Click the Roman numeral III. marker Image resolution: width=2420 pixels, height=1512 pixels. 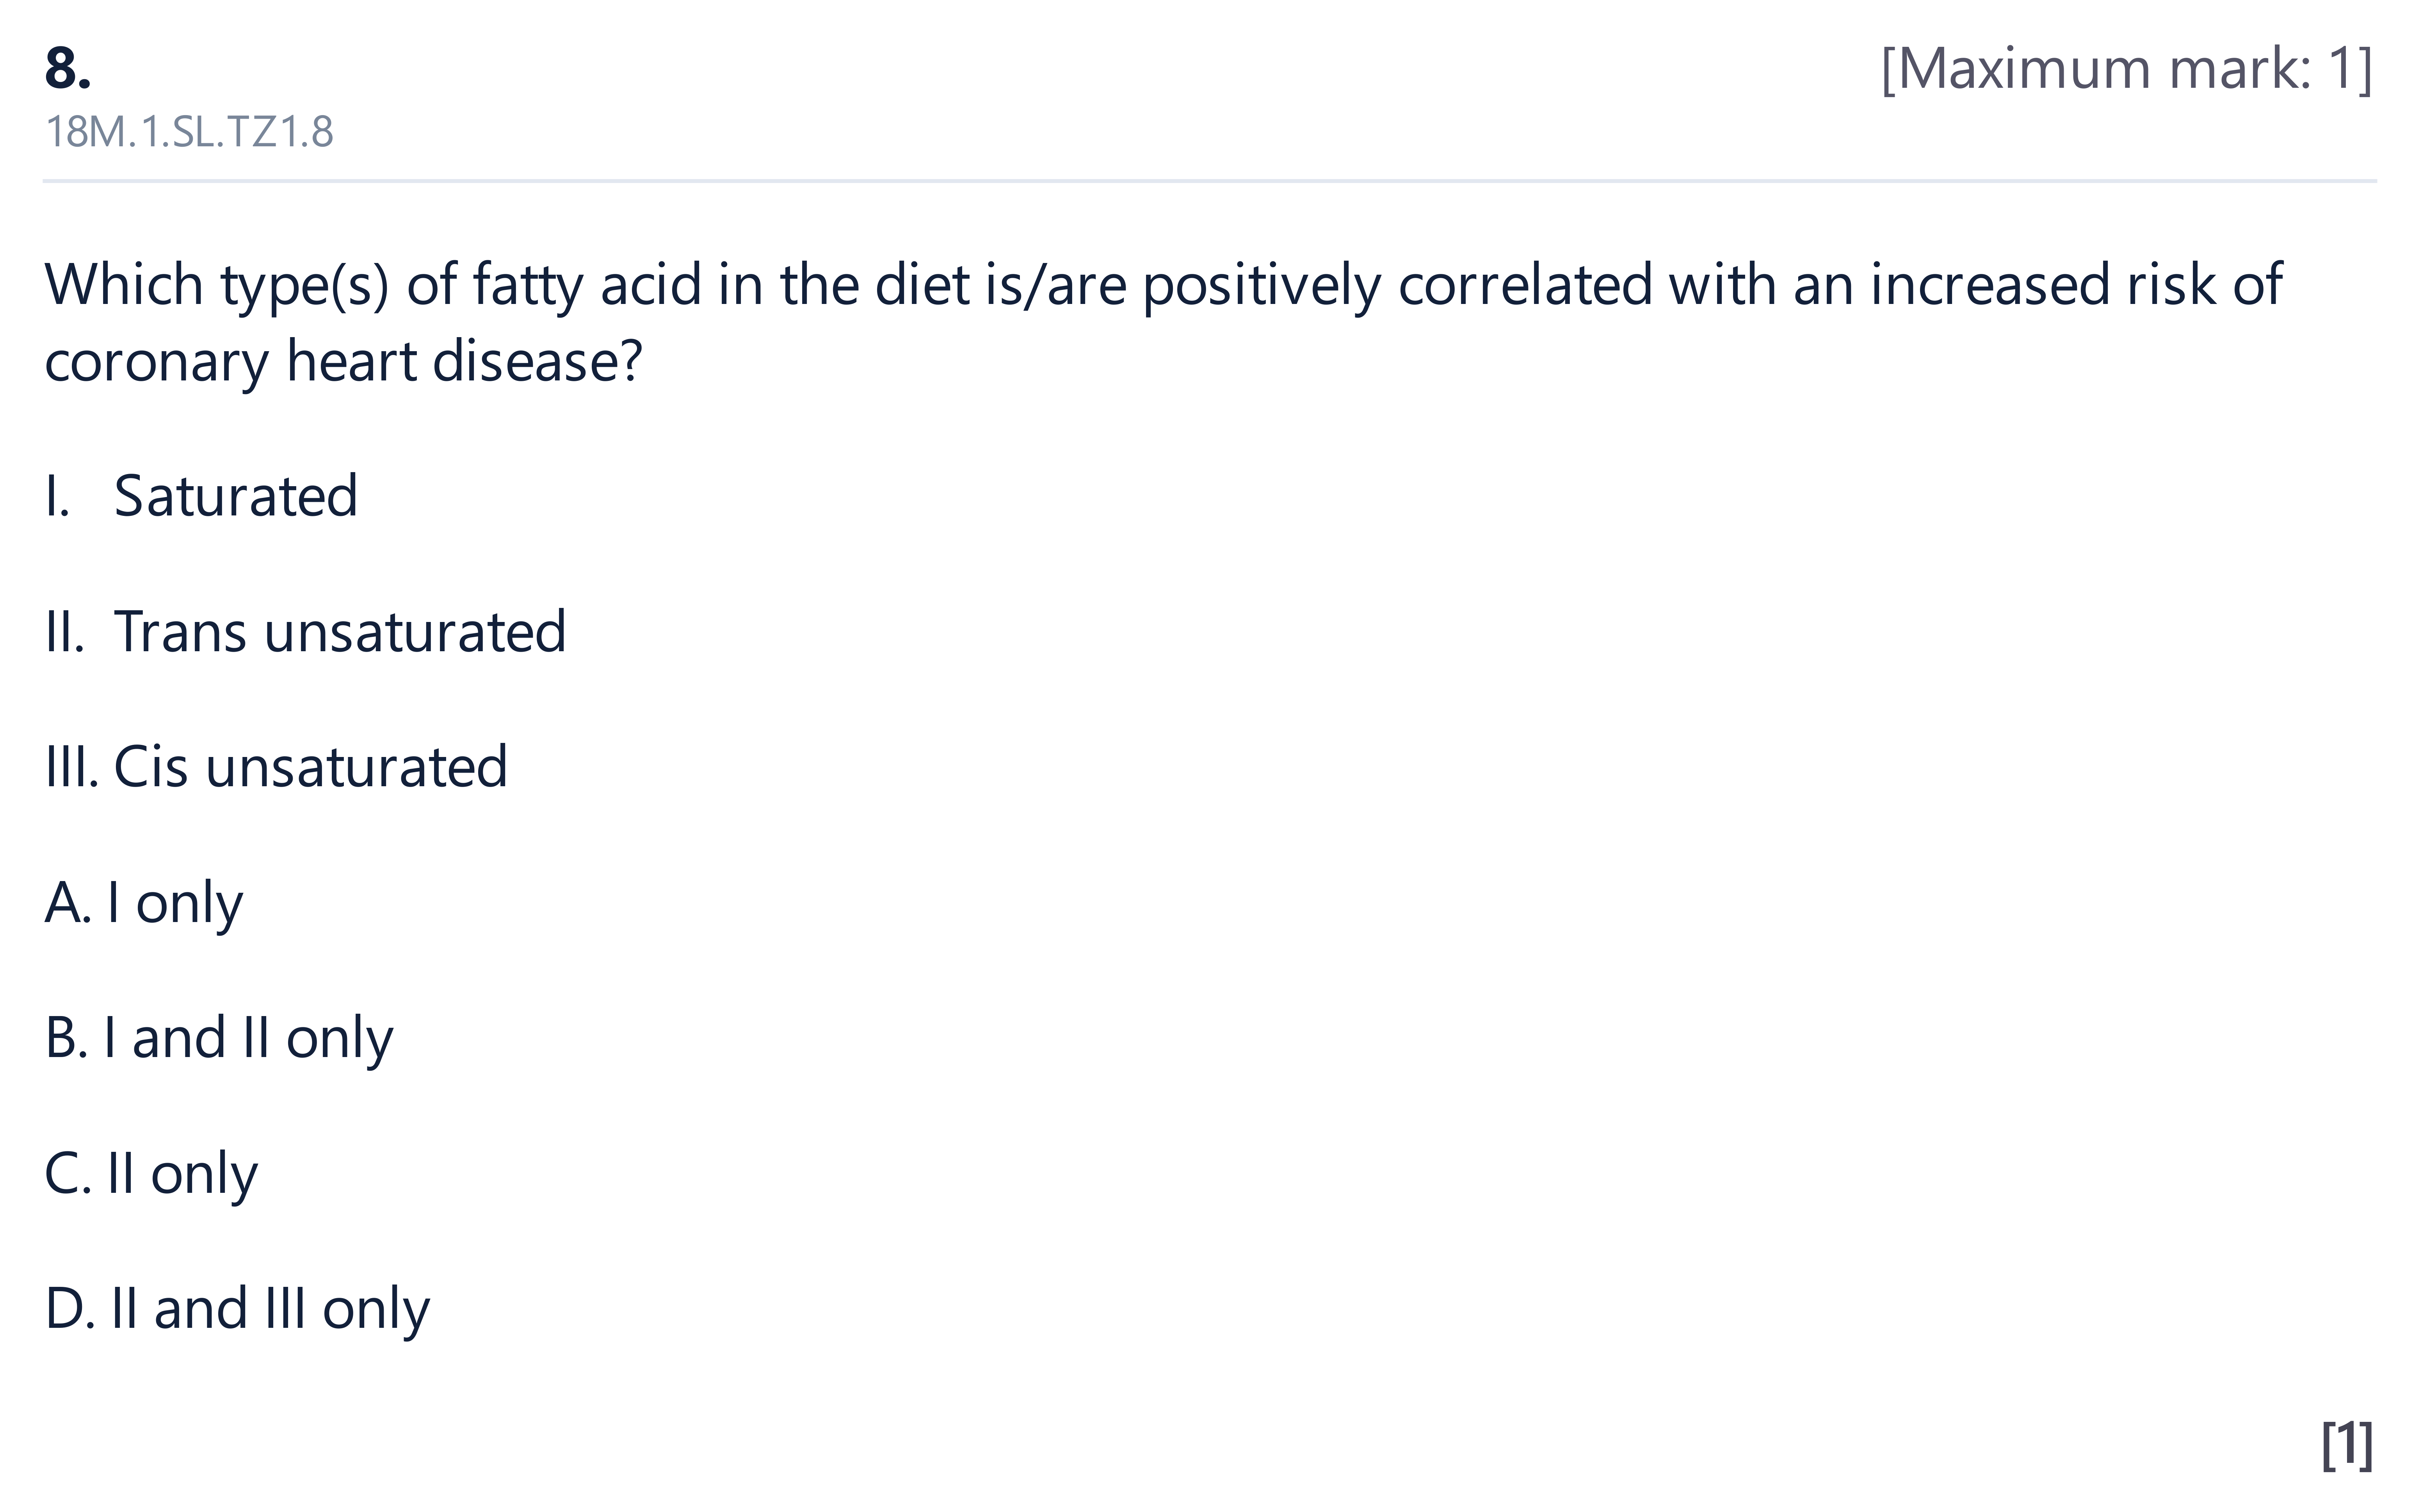pyautogui.click(x=72, y=768)
